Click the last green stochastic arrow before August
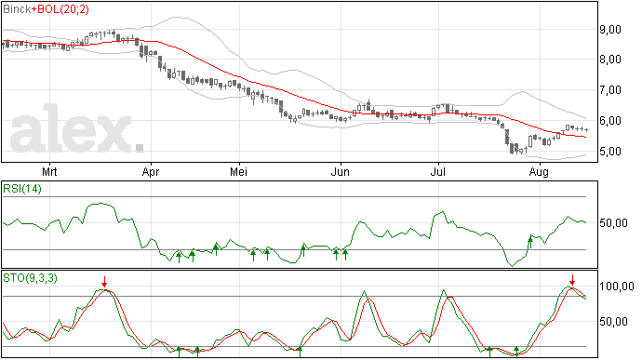The width and height of the screenshot is (642, 360). (x=516, y=351)
